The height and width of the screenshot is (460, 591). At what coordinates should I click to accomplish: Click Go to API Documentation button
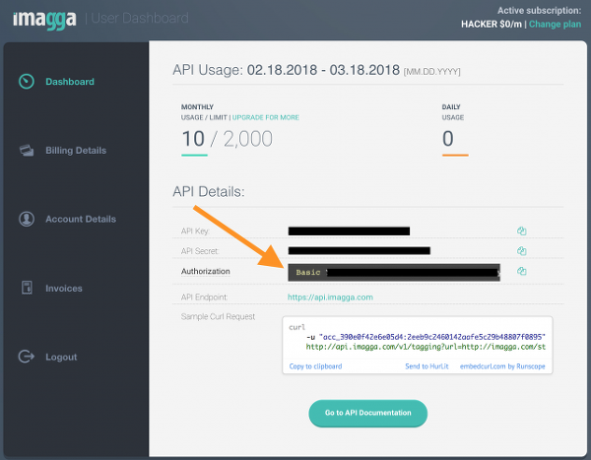point(367,413)
